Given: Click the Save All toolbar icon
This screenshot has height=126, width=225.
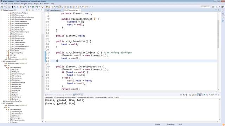Looking at the screenshot, I should coord(9,7).
